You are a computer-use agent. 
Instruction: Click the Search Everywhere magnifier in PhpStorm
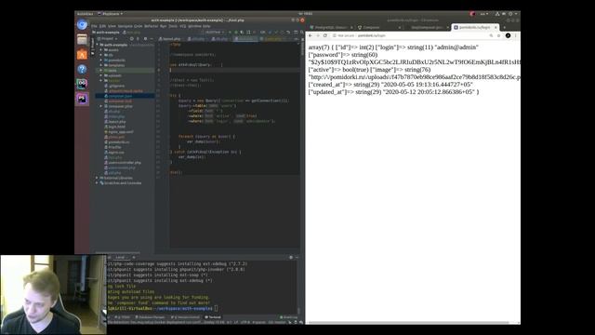301,33
